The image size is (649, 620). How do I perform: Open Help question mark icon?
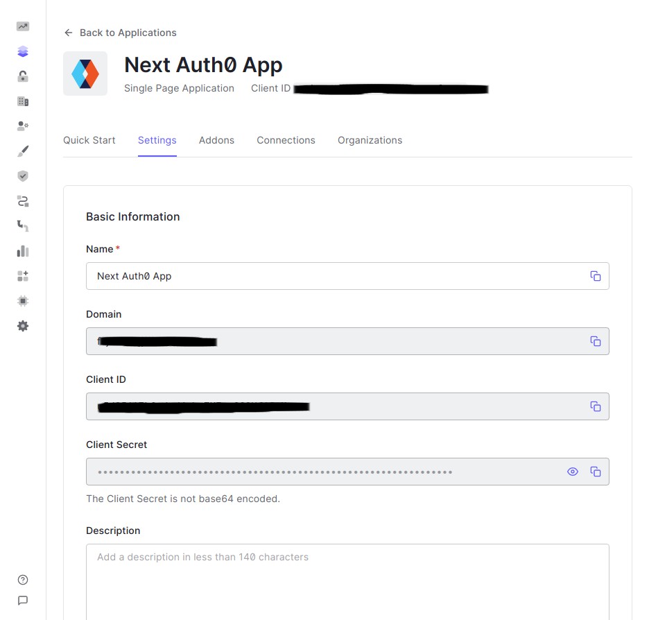[23, 580]
